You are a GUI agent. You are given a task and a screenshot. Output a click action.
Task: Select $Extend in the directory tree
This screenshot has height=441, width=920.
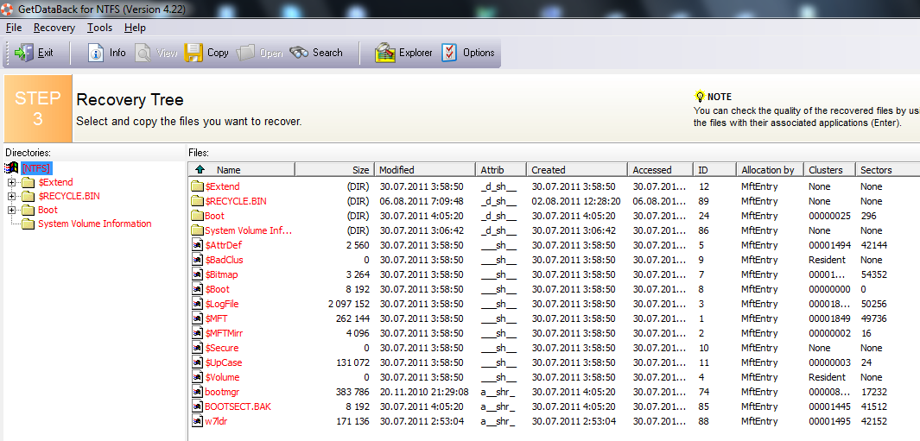point(56,182)
